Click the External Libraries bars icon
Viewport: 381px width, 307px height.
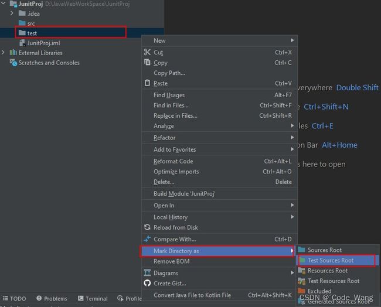tap(13, 53)
